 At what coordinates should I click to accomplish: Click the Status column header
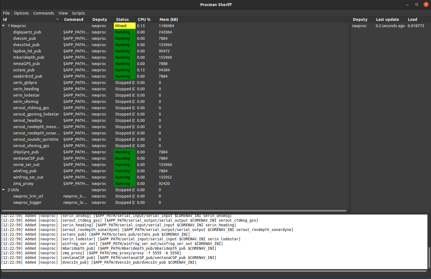(x=122, y=19)
